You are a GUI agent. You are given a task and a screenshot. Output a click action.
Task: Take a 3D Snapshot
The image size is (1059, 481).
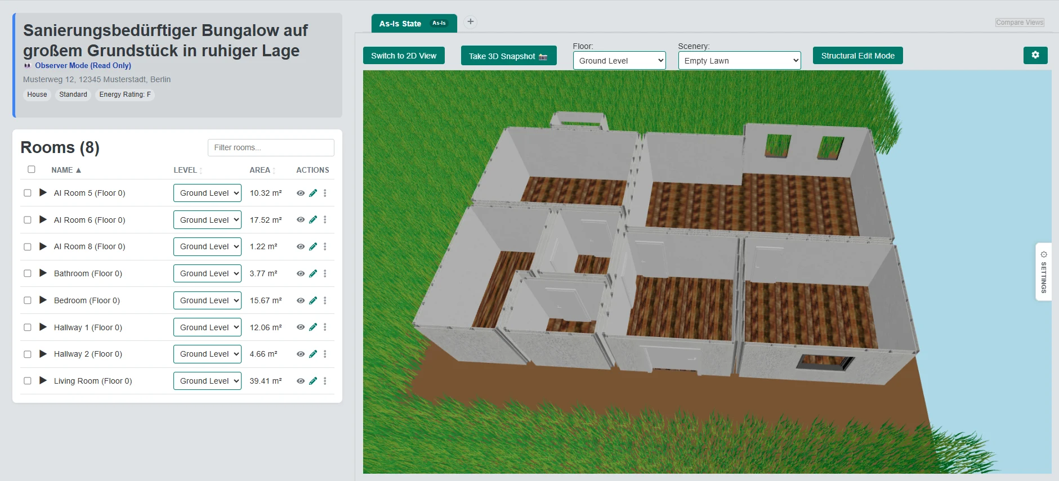(508, 56)
